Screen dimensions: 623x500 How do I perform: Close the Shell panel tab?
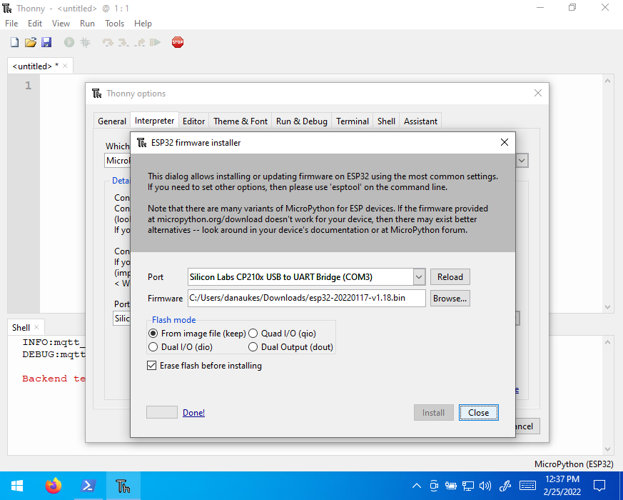pos(36,327)
